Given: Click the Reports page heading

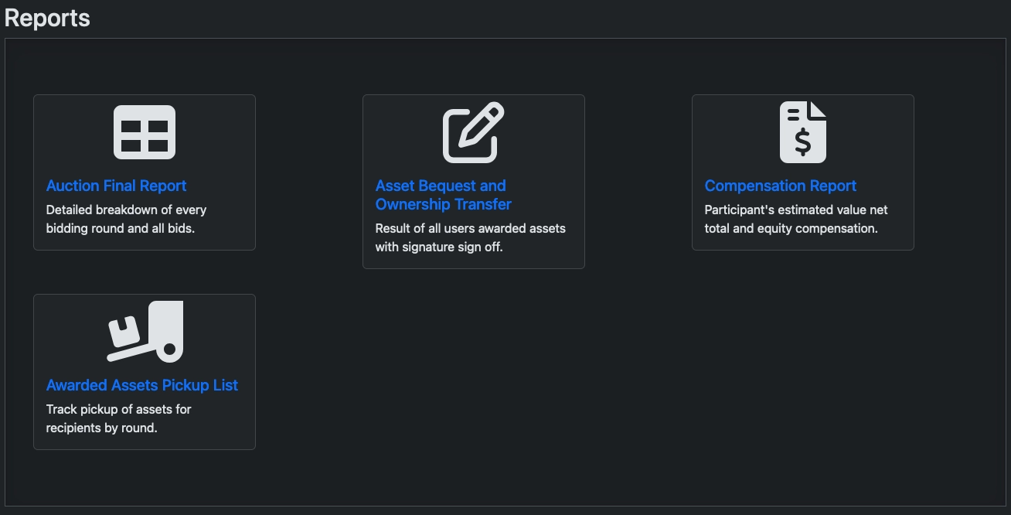Looking at the screenshot, I should (47, 18).
